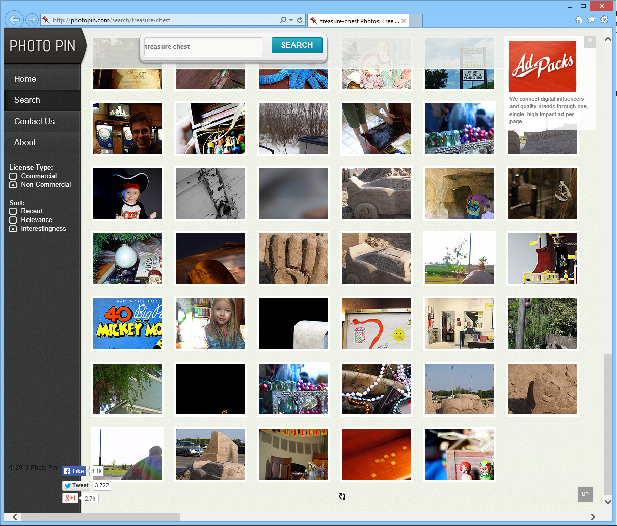
Task: Click the UP button to return top
Action: pos(585,494)
